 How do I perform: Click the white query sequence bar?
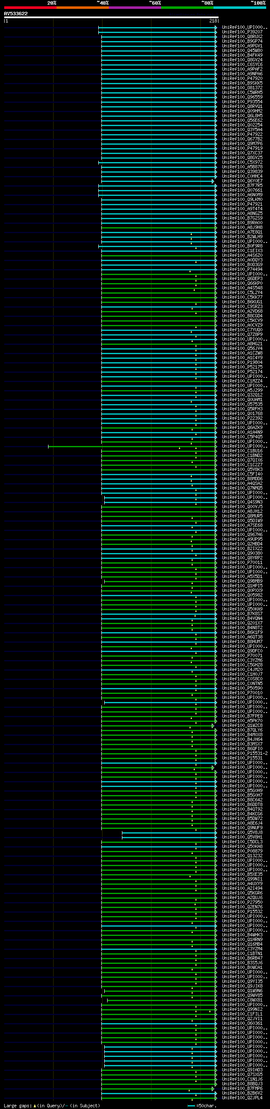(x=111, y=18)
